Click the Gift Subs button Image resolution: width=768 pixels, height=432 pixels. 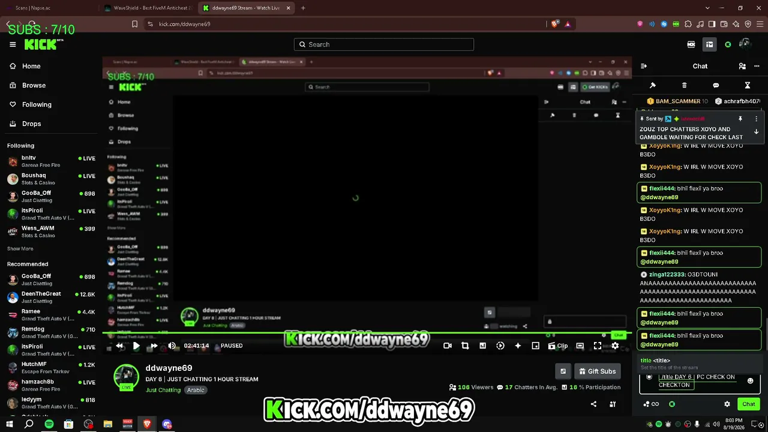(x=596, y=371)
